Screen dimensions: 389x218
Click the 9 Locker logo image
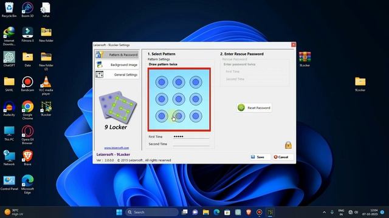[117, 108]
